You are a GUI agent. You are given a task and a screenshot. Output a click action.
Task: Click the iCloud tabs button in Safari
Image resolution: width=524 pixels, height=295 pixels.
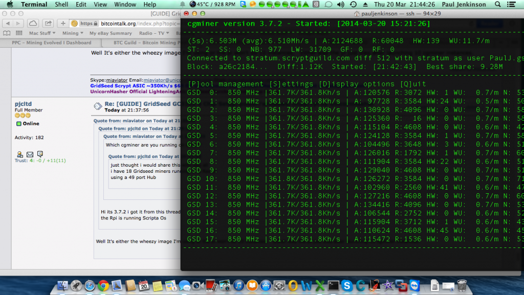coord(33,24)
